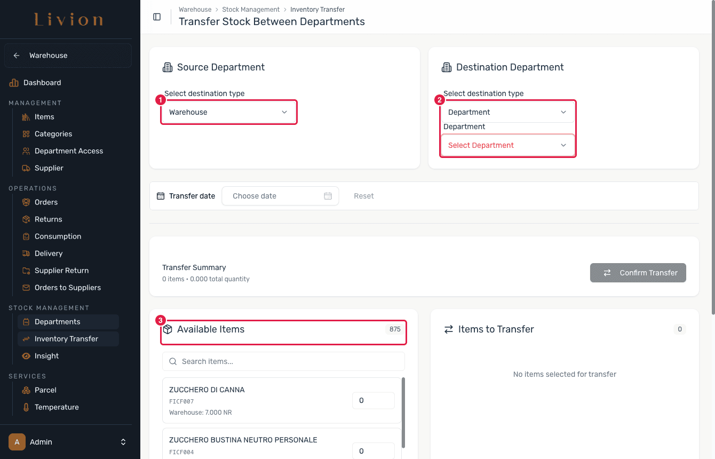Click the cube icon beside Available Items
This screenshot has height=459, width=715.
click(168, 329)
